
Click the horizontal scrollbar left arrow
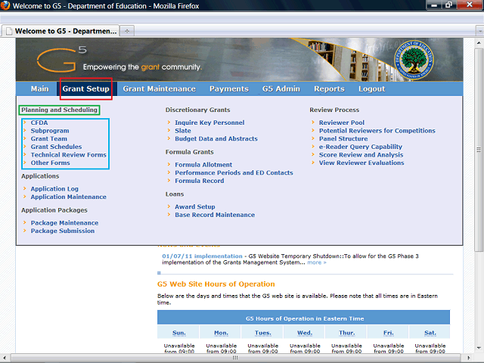pos(5,358)
